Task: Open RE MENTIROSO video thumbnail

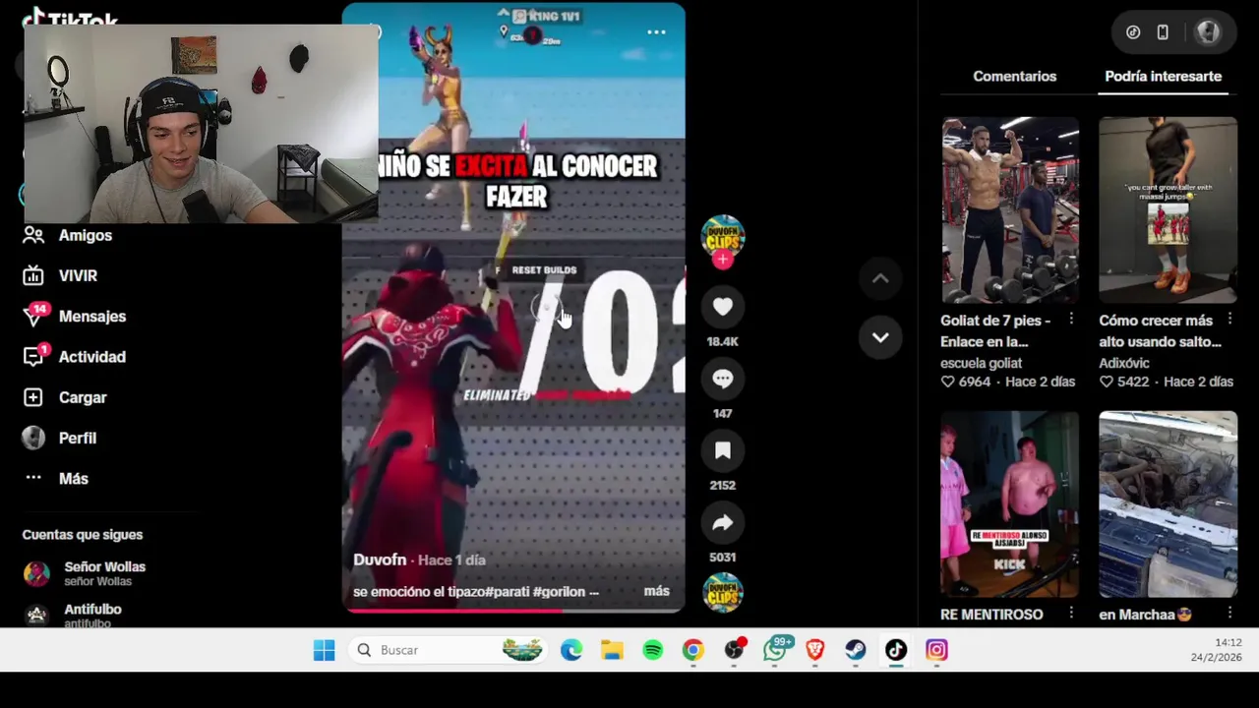Action: [x=1010, y=503]
